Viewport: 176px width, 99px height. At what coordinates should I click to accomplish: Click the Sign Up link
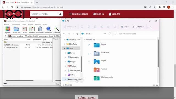click(x=114, y=14)
